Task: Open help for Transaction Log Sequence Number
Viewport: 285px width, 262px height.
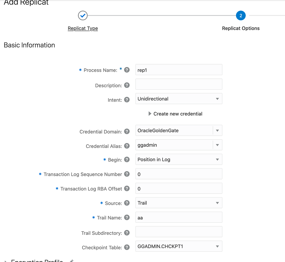Action: click(127, 174)
